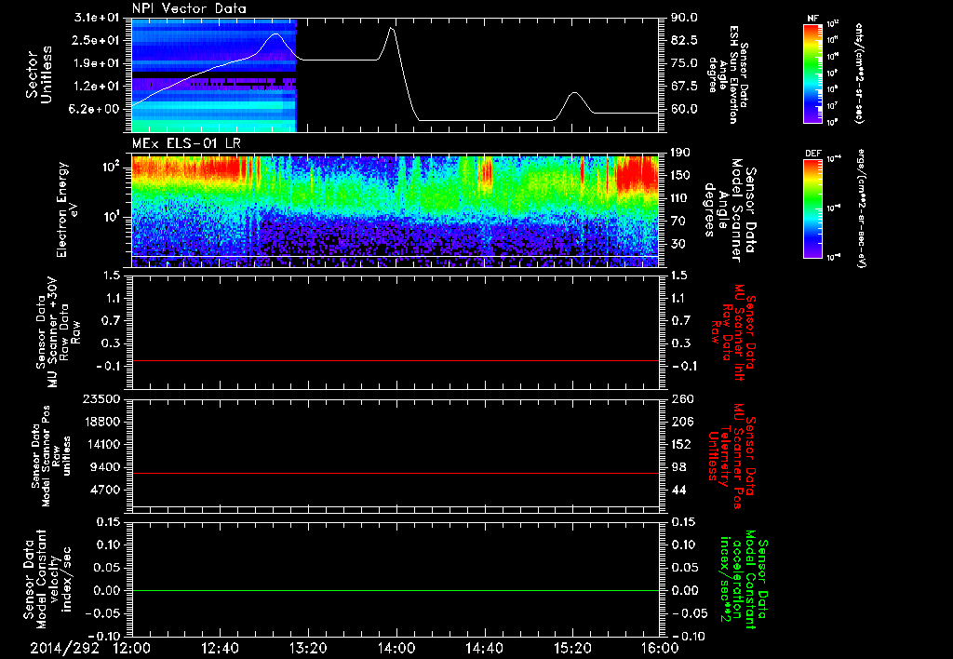Click the Sector Unitless axis title

[x=38, y=74]
